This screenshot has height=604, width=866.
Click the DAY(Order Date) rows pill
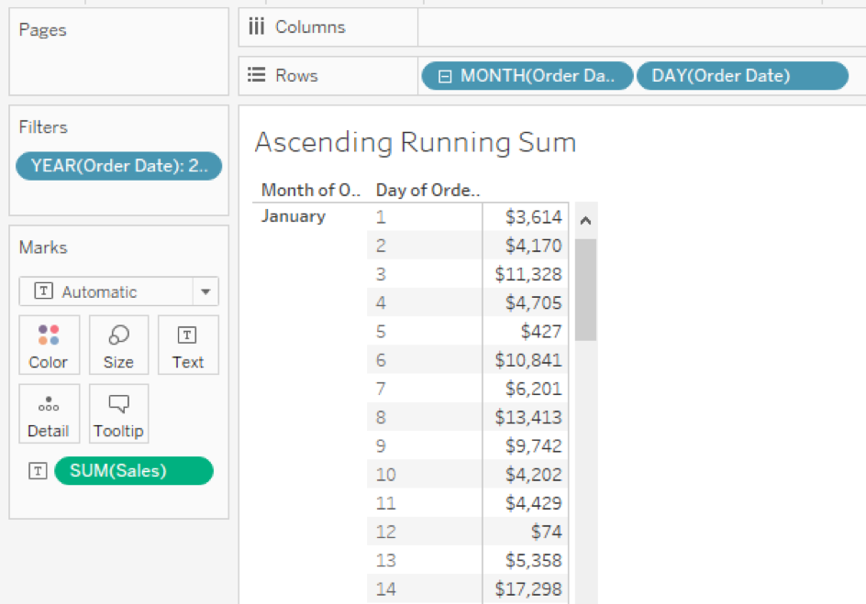pos(741,75)
